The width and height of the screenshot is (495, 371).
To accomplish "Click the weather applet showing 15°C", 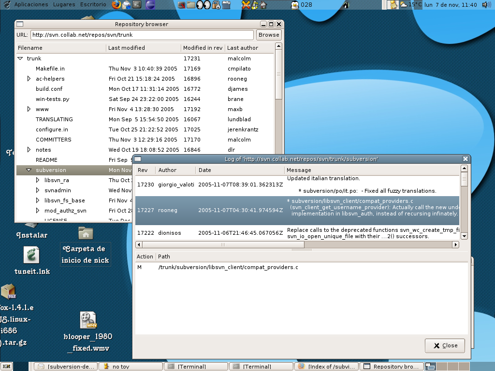I will pos(411,5).
